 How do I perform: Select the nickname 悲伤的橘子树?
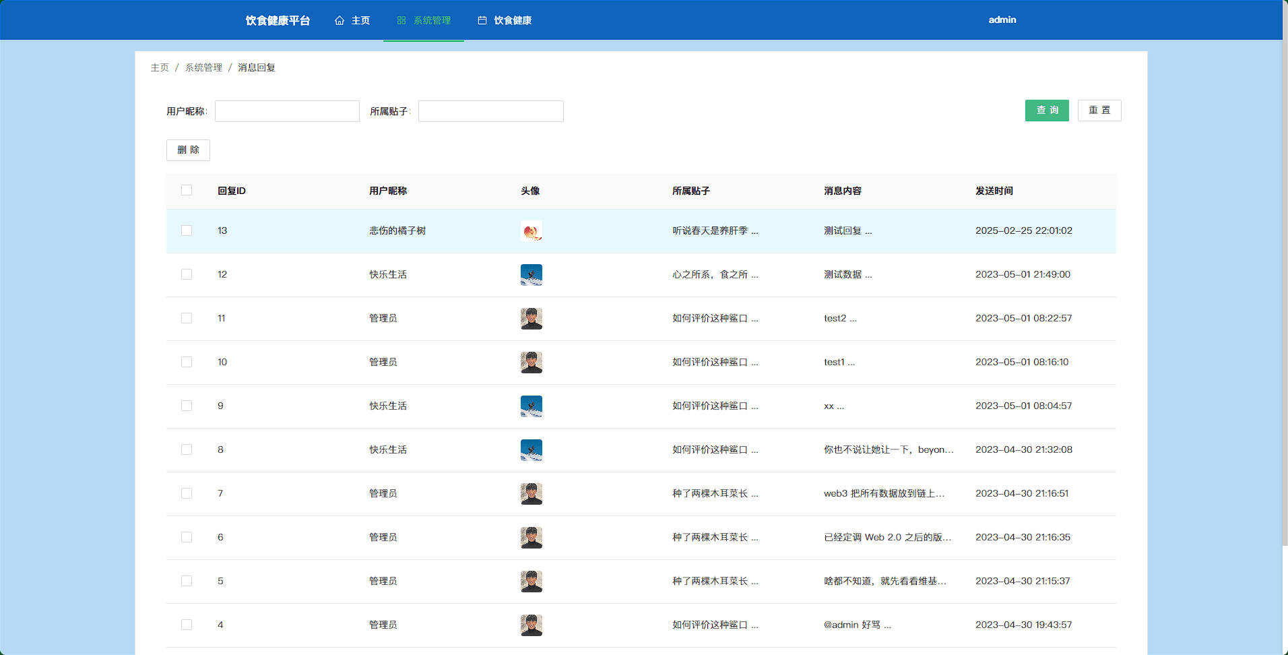[397, 230]
